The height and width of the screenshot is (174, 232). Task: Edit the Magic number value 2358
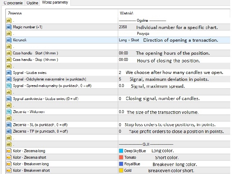click(123, 27)
